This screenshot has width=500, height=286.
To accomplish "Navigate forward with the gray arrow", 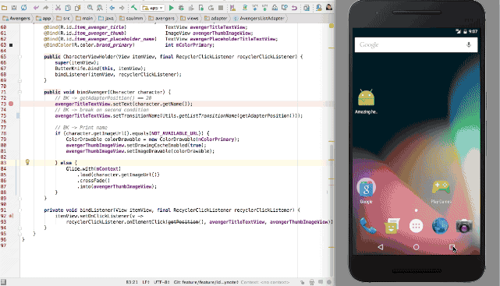I will (122, 8).
